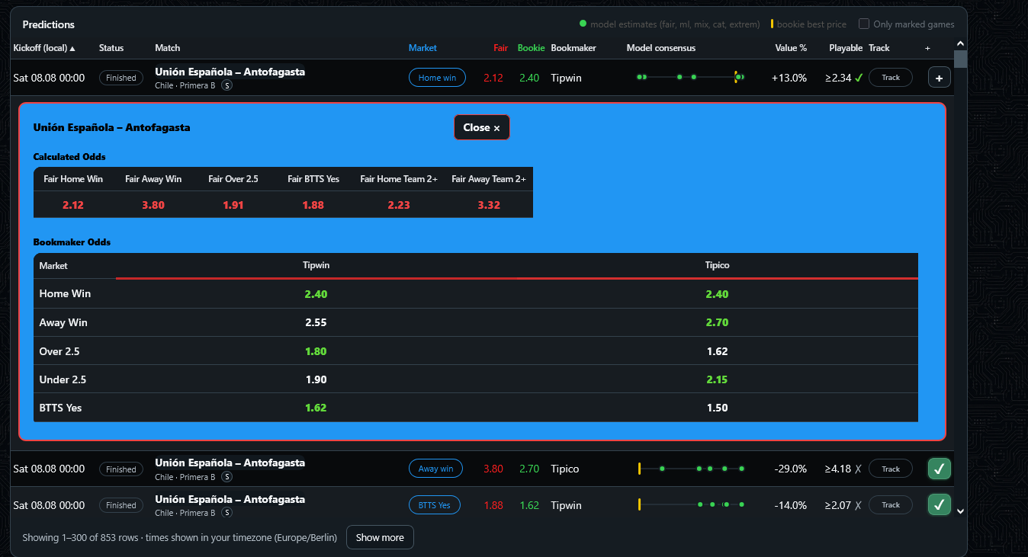Click the S badge in Away win row
Screen dimensions: 1028x557
tap(227, 477)
